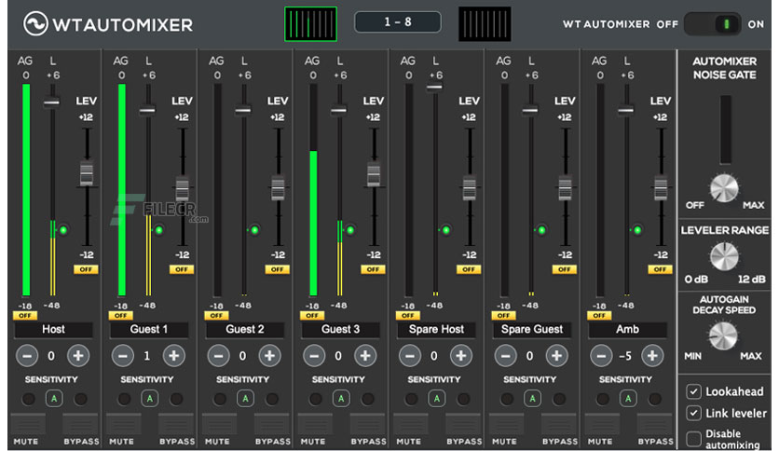Bypass the Host channel
This screenshot has width=779, height=451.
point(80,424)
